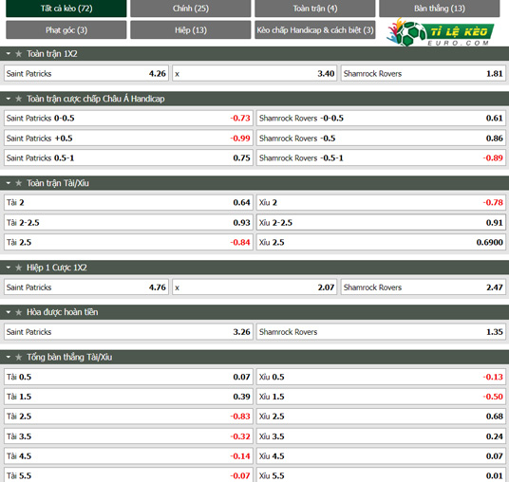Star the Hiệp 1 Cược 1X2 section
509x482 pixels.
coord(18,268)
